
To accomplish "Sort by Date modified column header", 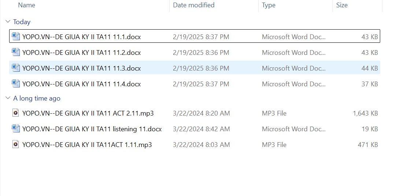I will click(x=193, y=5).
